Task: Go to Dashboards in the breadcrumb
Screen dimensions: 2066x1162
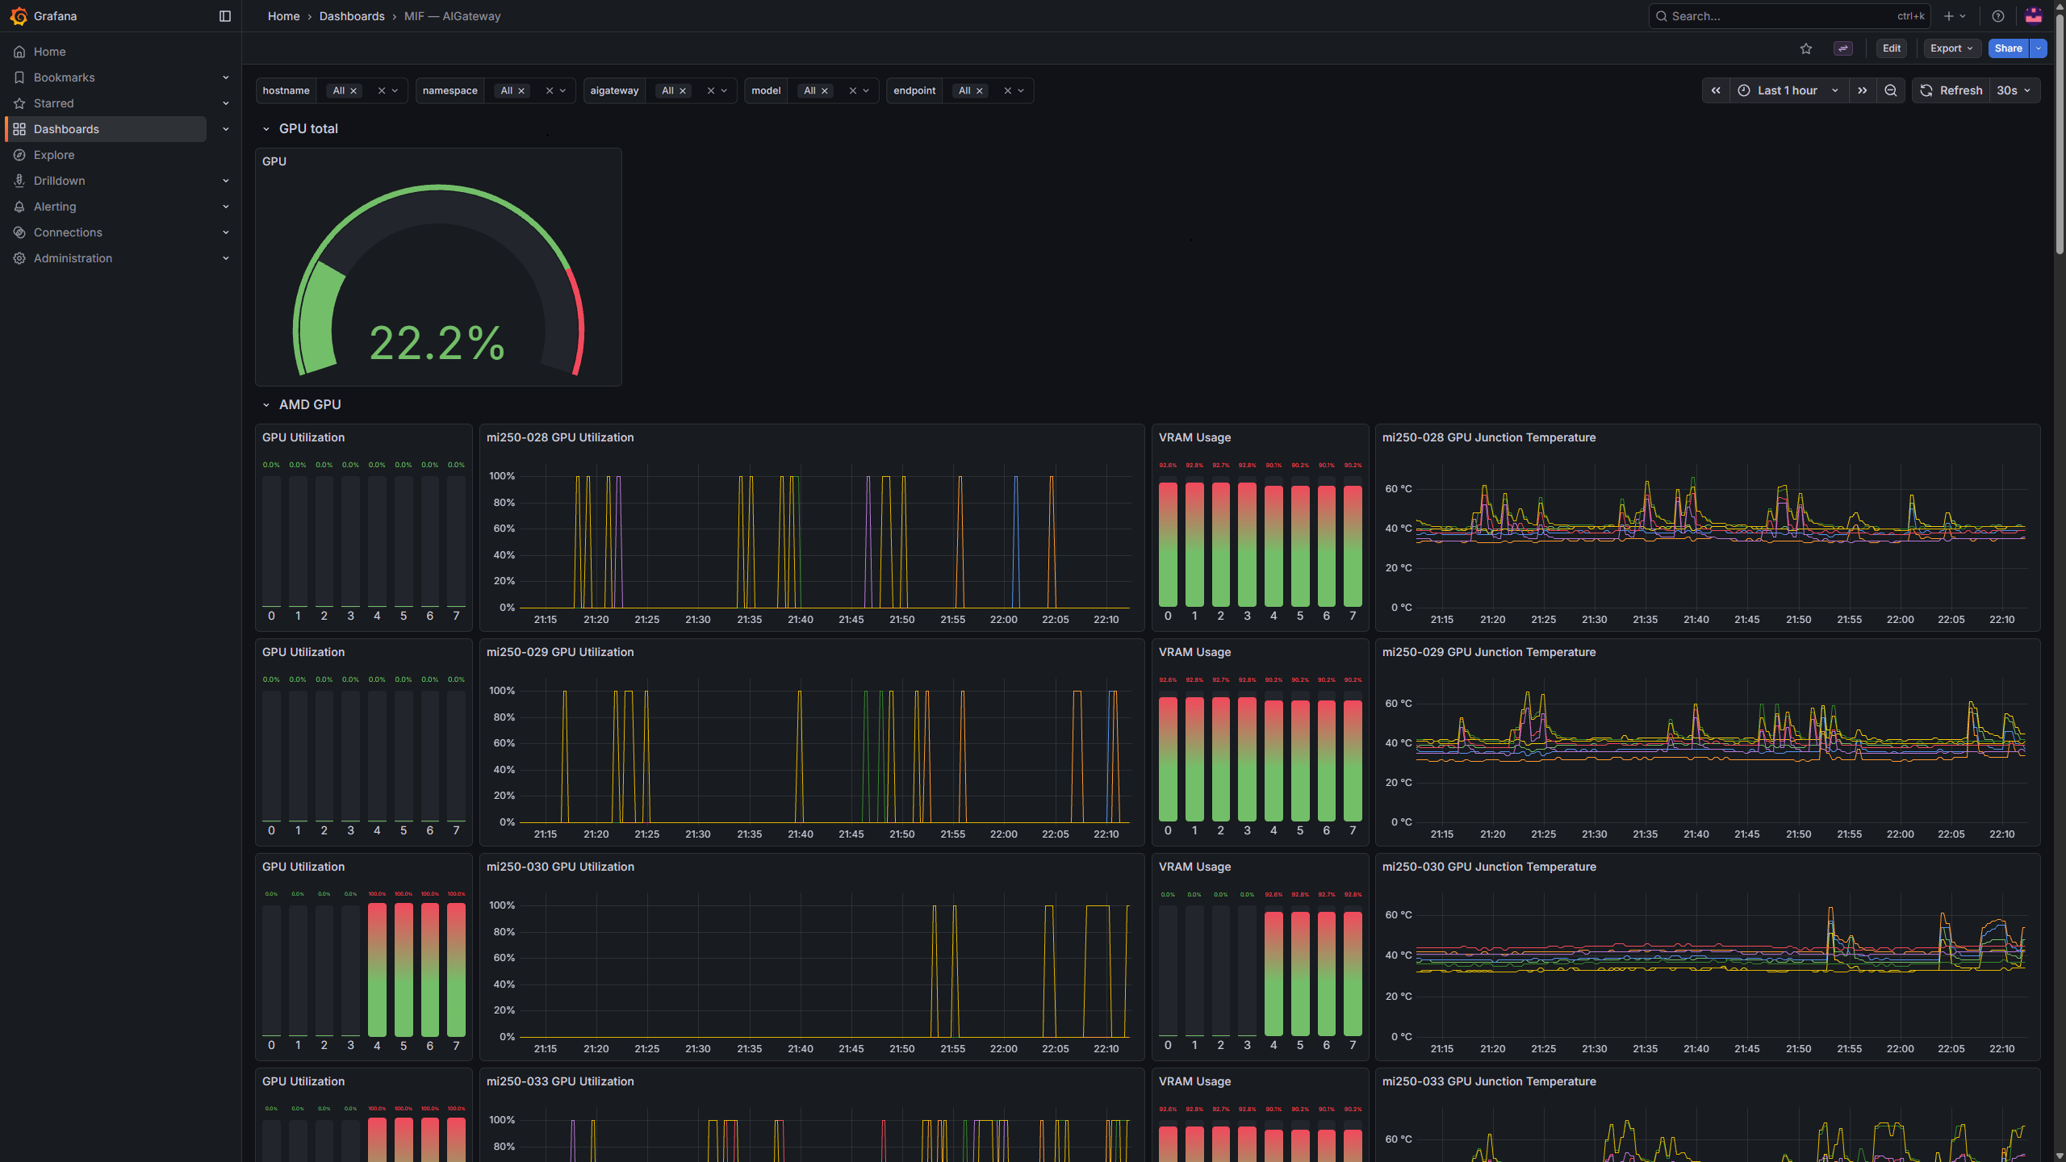Action: pyautogui.click(x=352, y=16)
